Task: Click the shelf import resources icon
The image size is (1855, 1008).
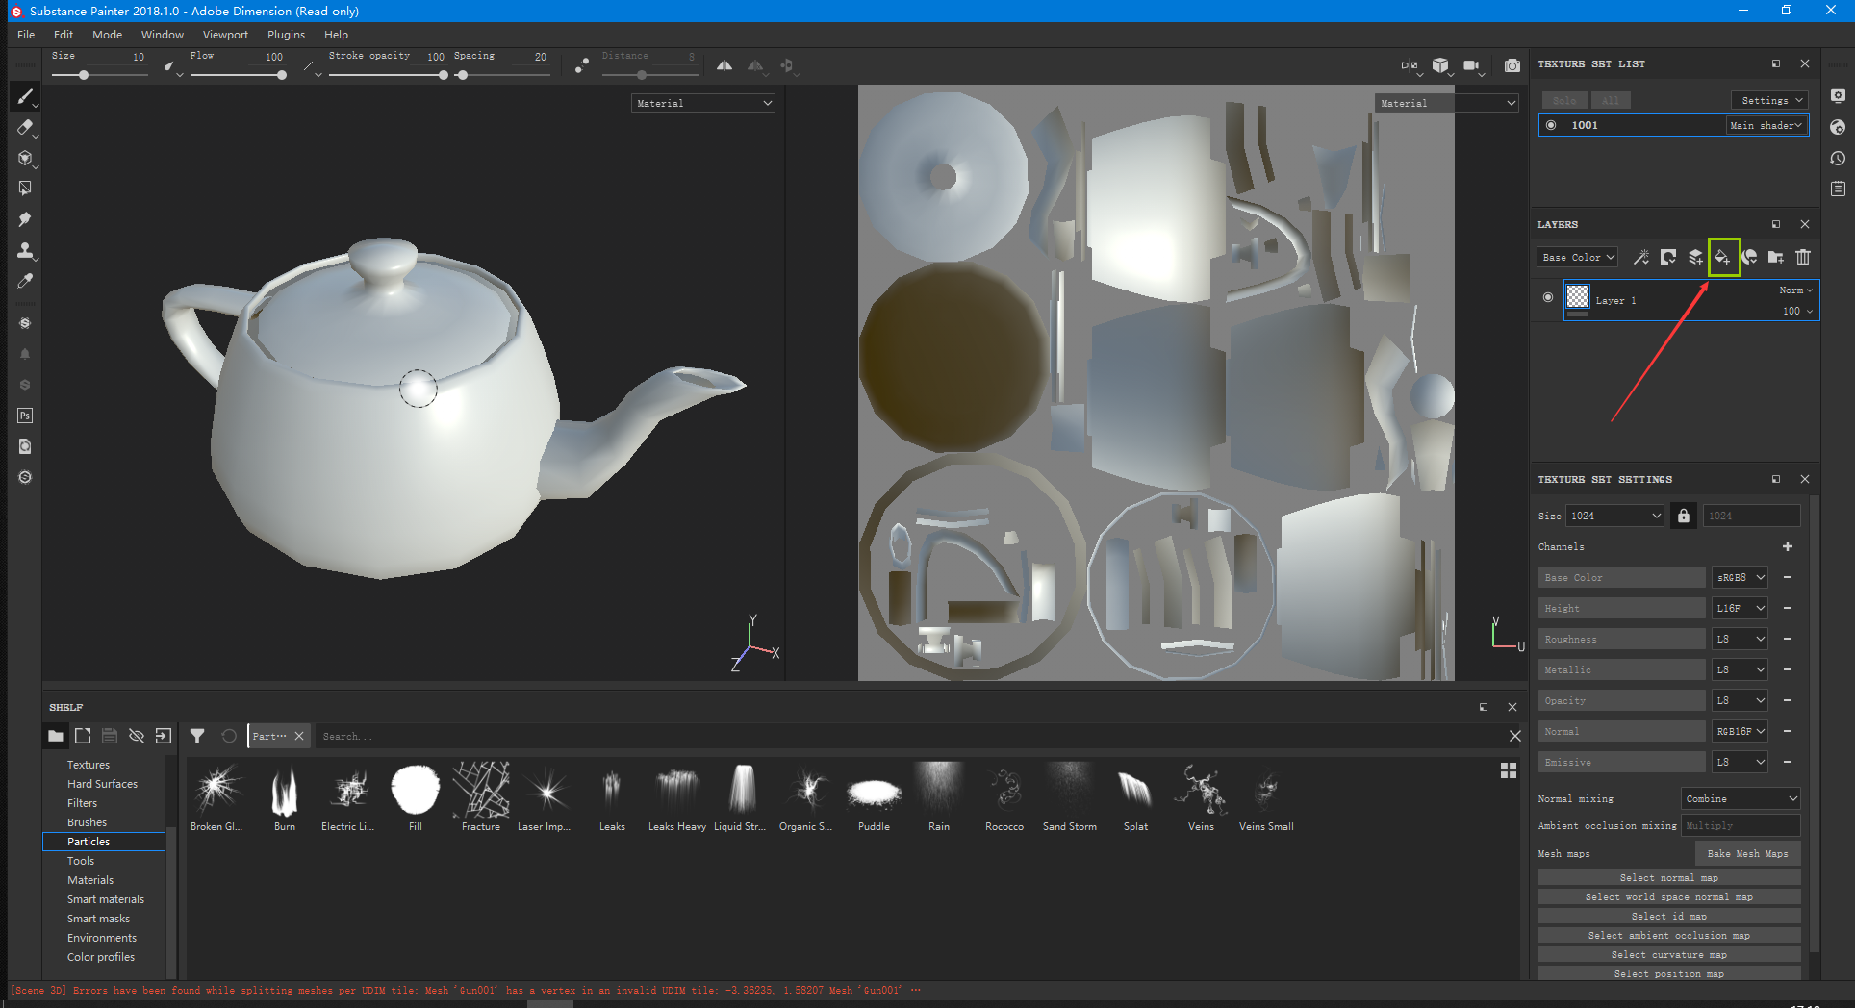Action: point(164,736)
